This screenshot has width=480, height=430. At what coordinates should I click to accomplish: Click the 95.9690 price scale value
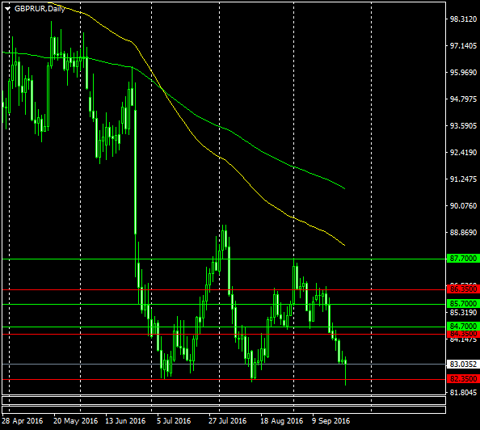click(463, 72)
